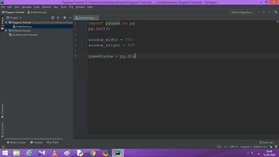This screenshot has height=157, width=279.
Task: Open the 4 spaces indent selector
Action: tap(246, 147)
